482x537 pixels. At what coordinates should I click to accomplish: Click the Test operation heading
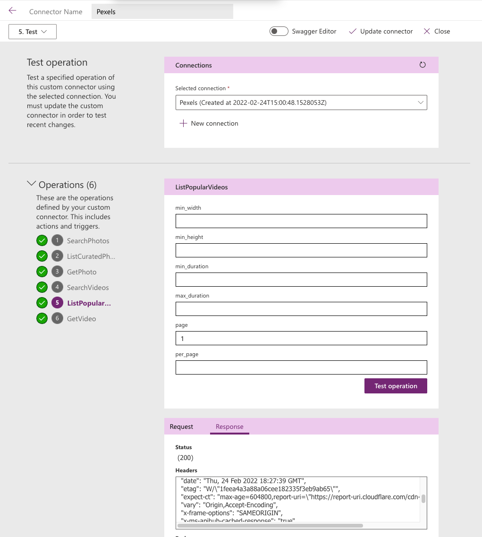57,62
